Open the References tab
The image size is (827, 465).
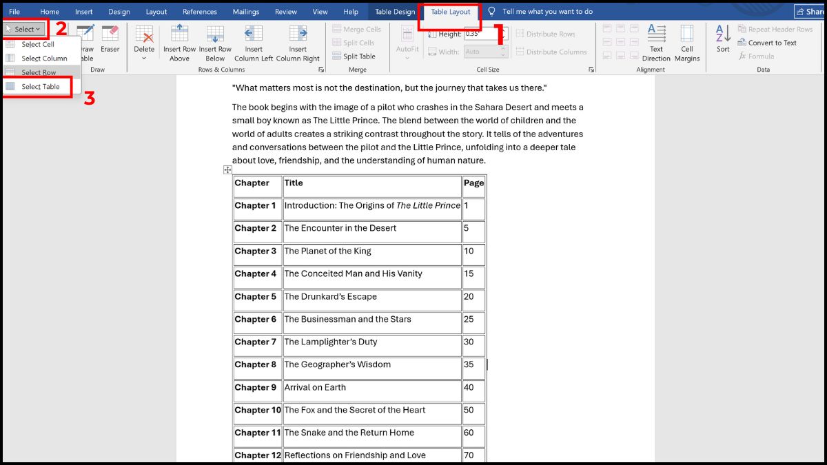(x=200, y=12)
